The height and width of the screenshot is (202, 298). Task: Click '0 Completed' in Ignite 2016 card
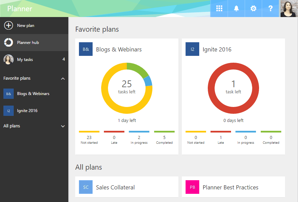[271, 140]
